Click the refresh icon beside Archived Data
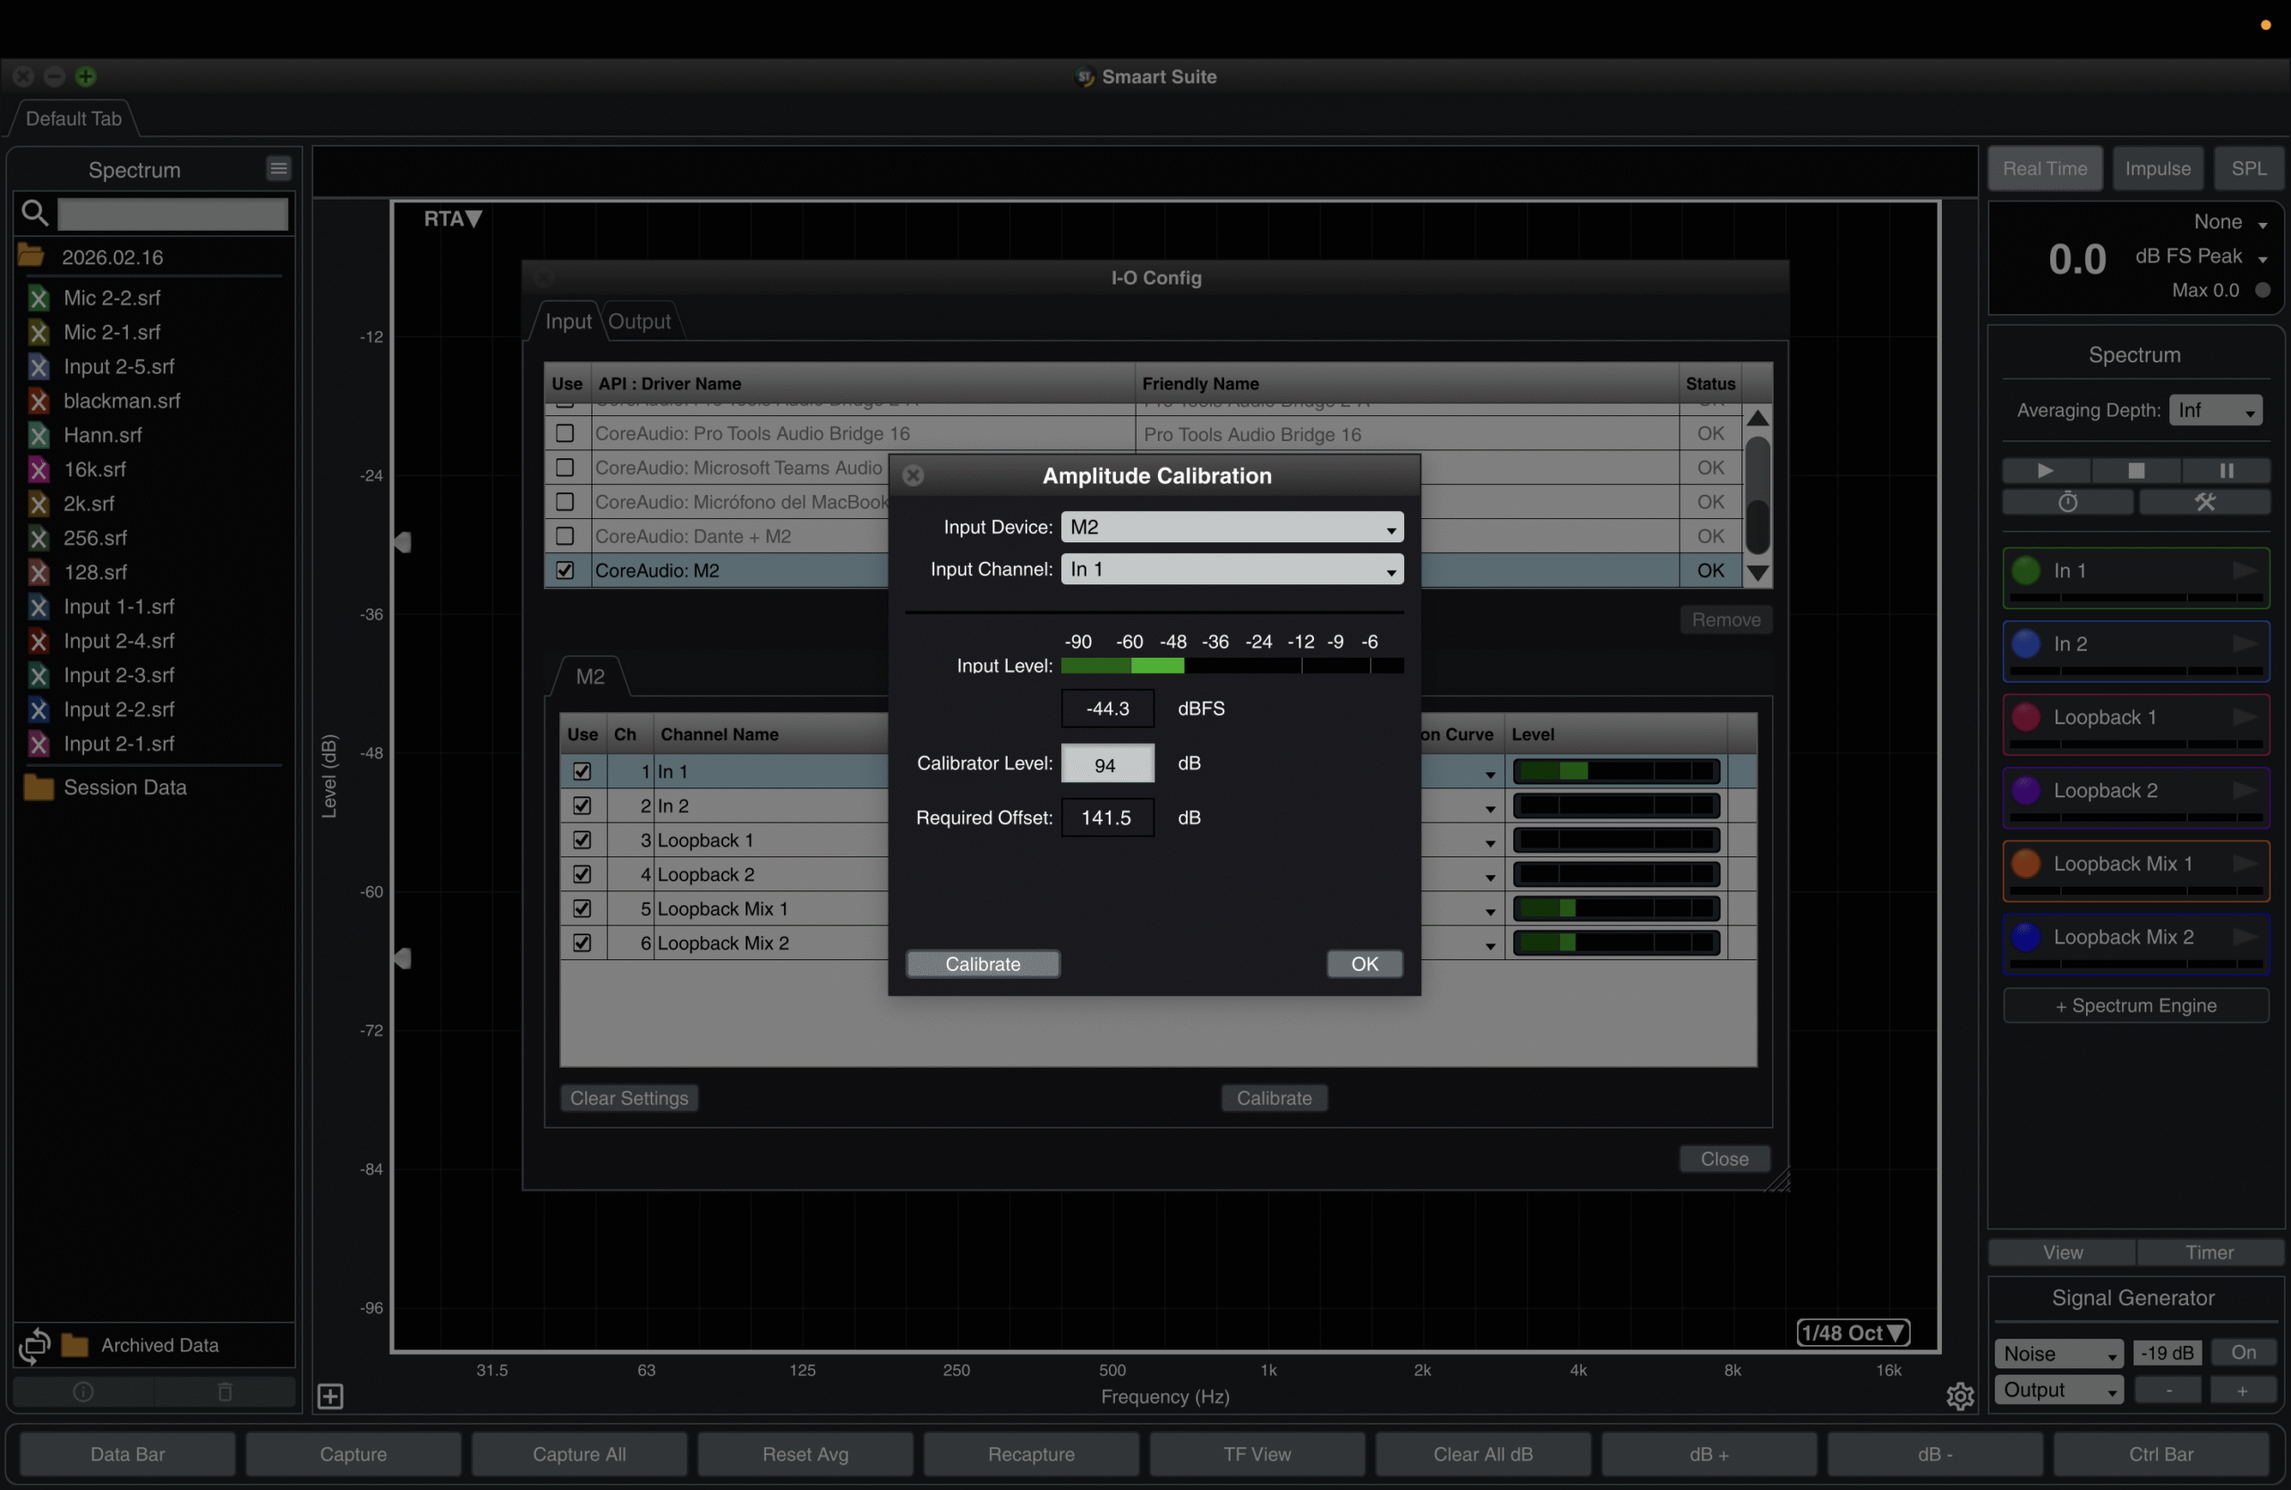This screenshot has height=1490, width=2291. click(35, 1345)
